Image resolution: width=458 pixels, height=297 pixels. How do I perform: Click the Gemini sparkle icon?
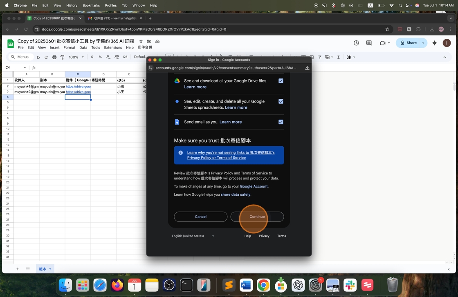(x=434, y=43)
